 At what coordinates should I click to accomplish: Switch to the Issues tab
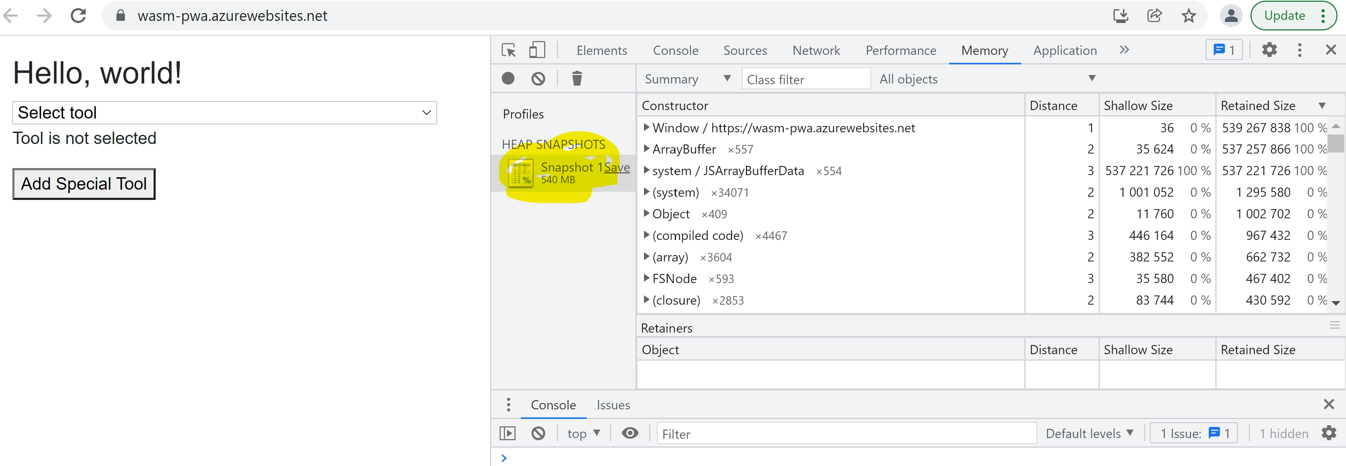click(613, 404)
